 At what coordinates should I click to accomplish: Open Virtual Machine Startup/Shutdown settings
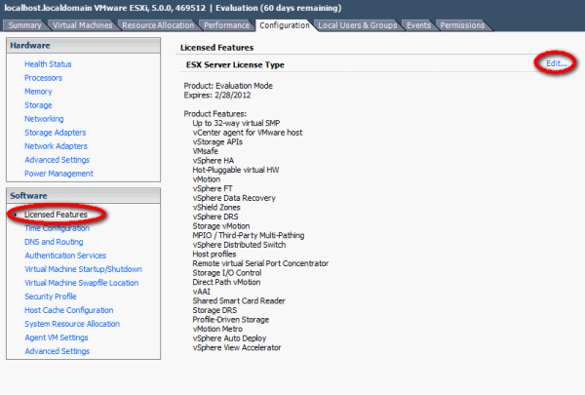tap(83, 269)
